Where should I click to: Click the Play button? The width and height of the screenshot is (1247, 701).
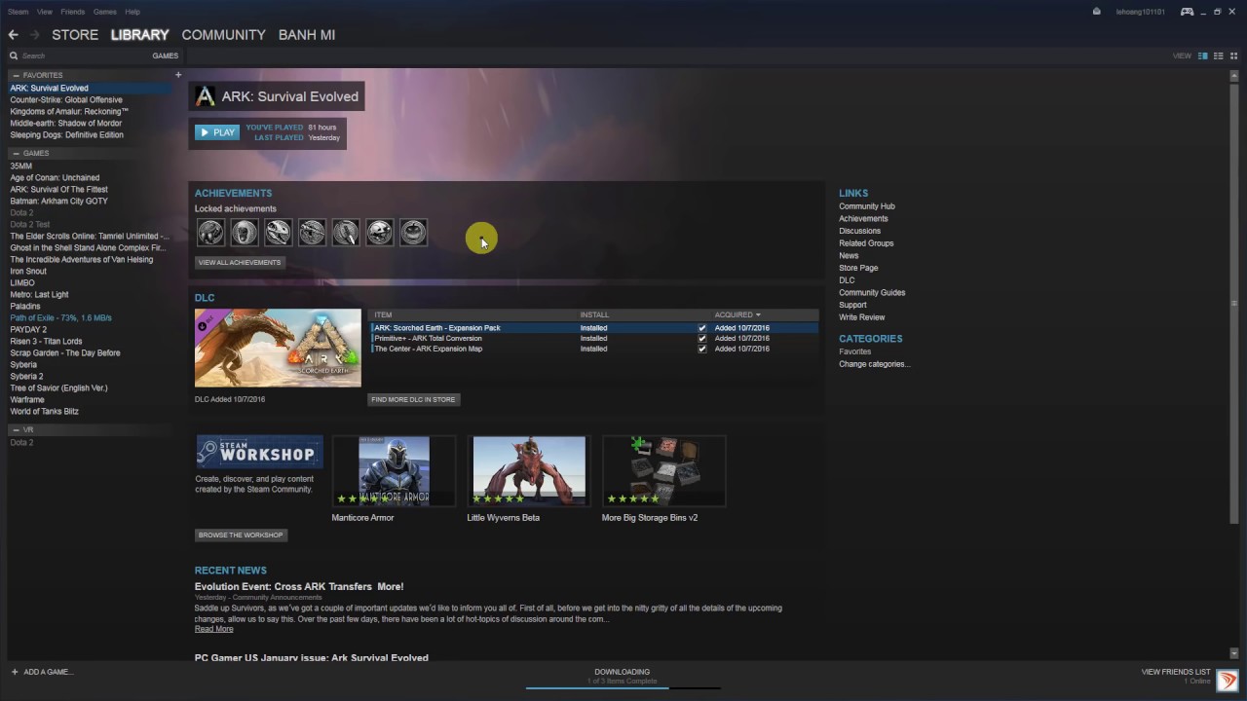(217, 132)
